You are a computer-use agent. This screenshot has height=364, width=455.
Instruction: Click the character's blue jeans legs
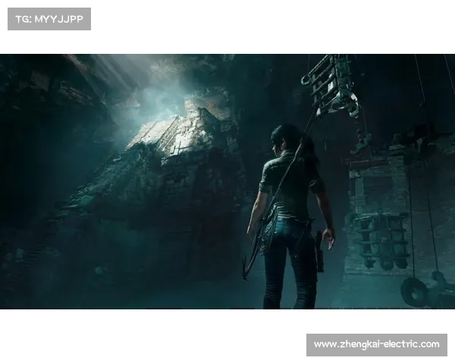288,265
